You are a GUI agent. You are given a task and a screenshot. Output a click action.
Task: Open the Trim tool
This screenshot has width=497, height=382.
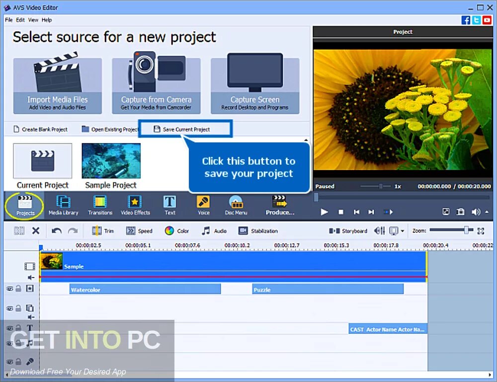[x=103, y=231]
